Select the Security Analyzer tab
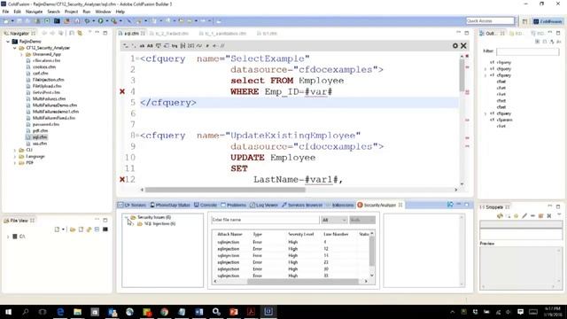This screenshot has height=319, width=567. pyautogui.click(x=380, y=205)
